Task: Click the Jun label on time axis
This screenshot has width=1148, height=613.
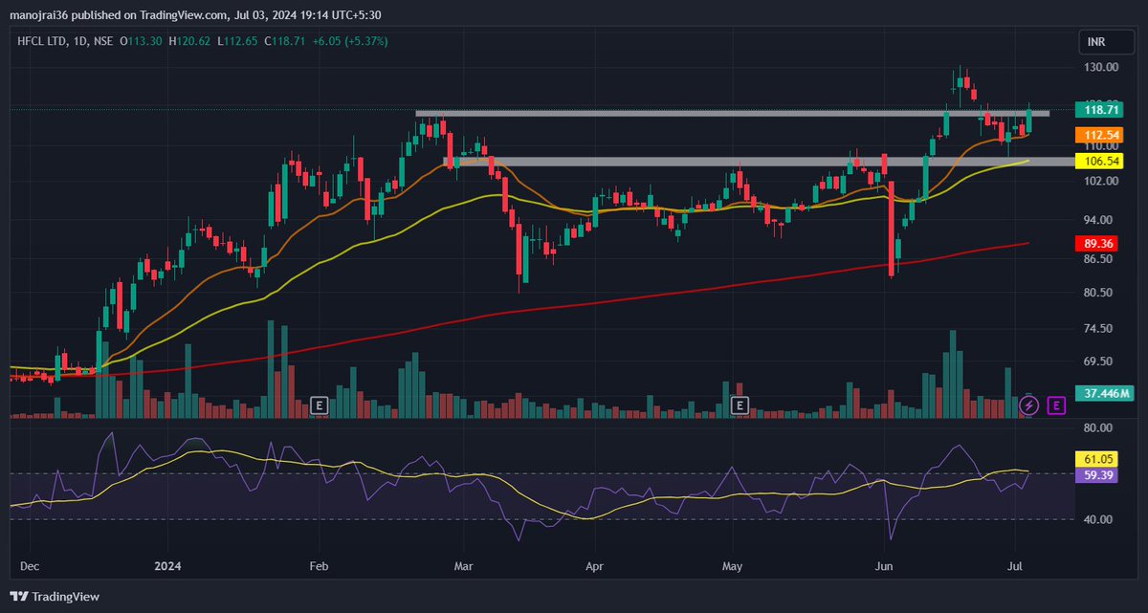Action: coord(882,566)
